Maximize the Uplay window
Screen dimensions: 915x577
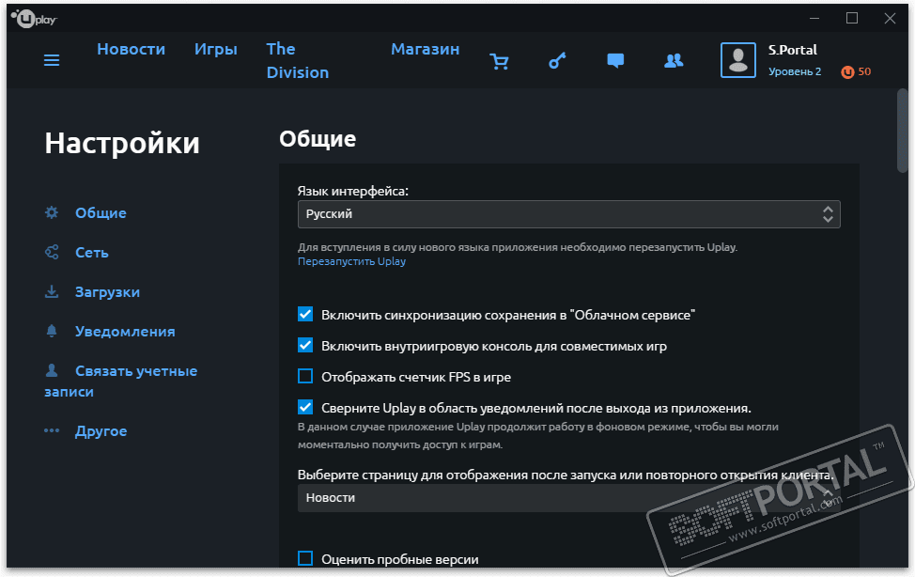pos(852,18)
